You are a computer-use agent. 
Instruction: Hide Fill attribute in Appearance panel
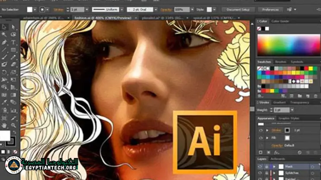click(261, 138)
